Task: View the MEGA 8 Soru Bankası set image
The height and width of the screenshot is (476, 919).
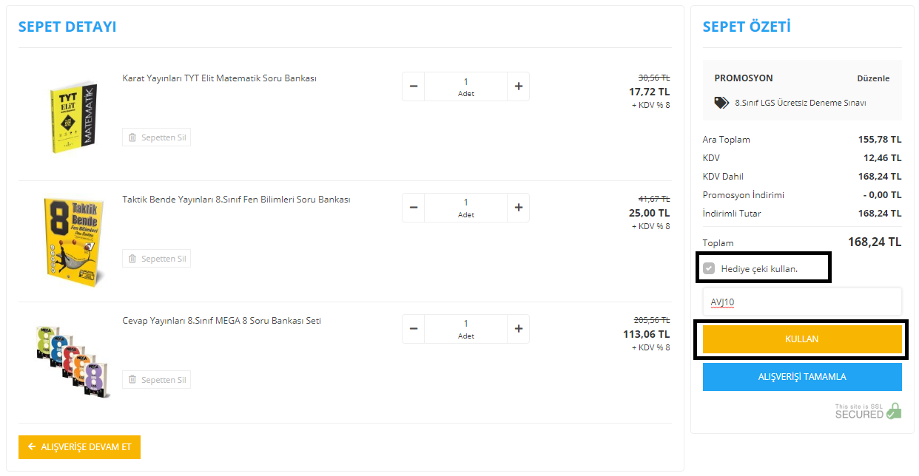Action: pos(73,361)
